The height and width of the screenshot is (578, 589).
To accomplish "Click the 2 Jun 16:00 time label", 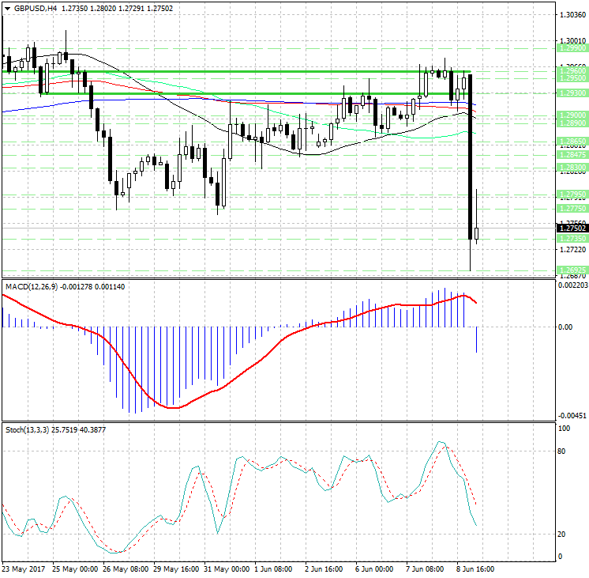I will pyautogui.click(x=324, y=569).
